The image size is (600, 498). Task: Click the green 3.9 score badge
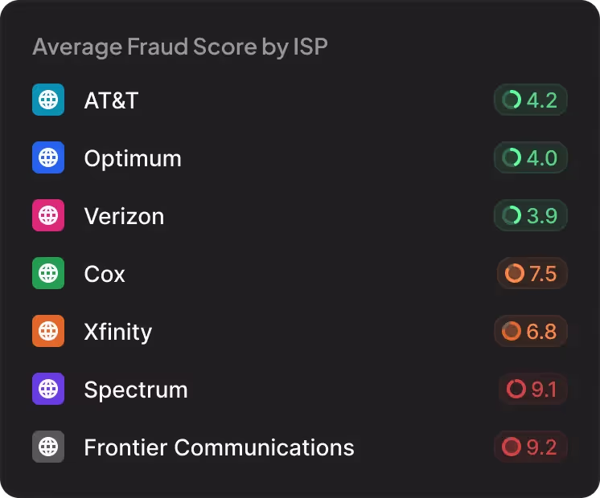(531, 216)
